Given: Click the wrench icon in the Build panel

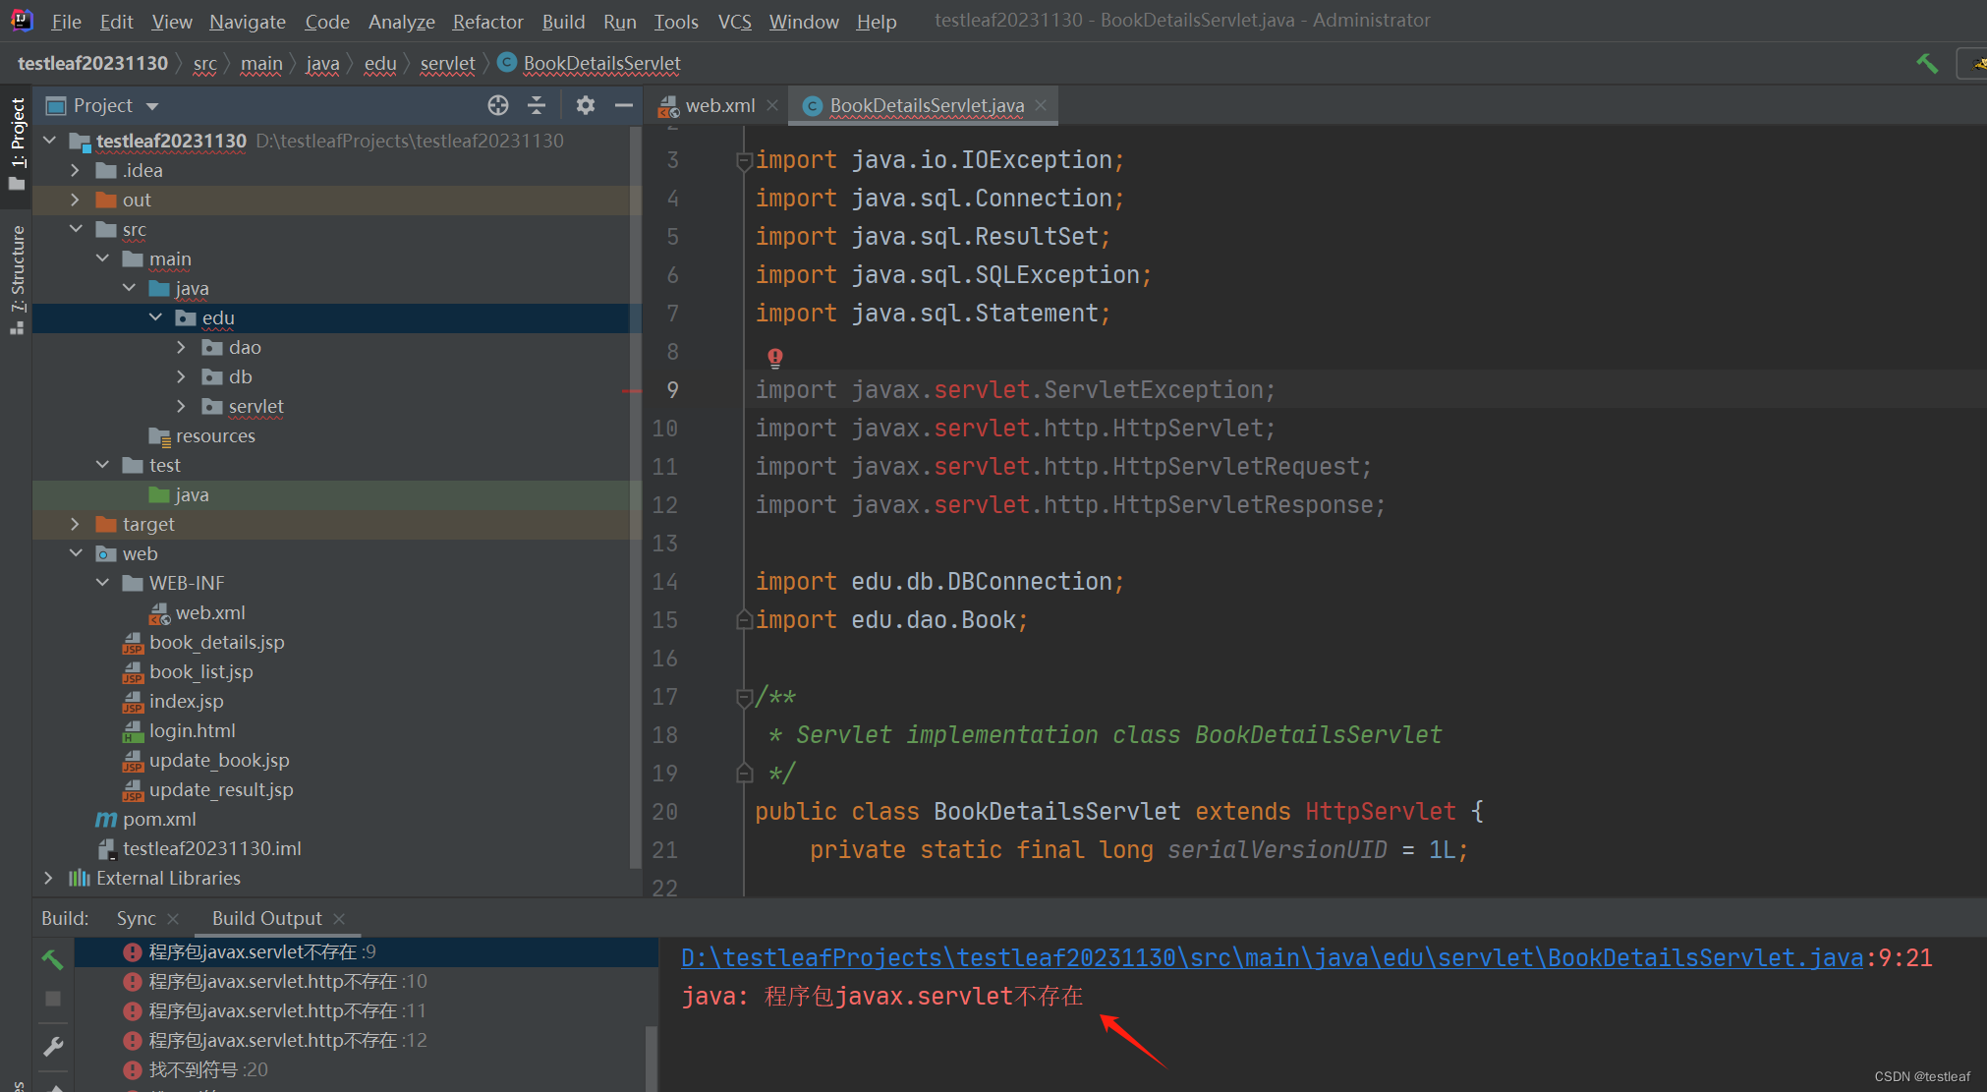Looking at the screenshot, I should point(54,1047).
